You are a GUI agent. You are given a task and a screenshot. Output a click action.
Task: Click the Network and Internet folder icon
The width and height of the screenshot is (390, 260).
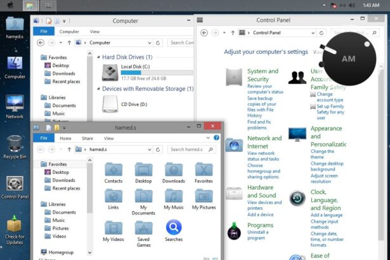click(234, 145)
